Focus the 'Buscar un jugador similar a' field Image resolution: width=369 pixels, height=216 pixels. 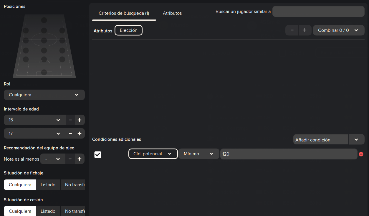318,11
